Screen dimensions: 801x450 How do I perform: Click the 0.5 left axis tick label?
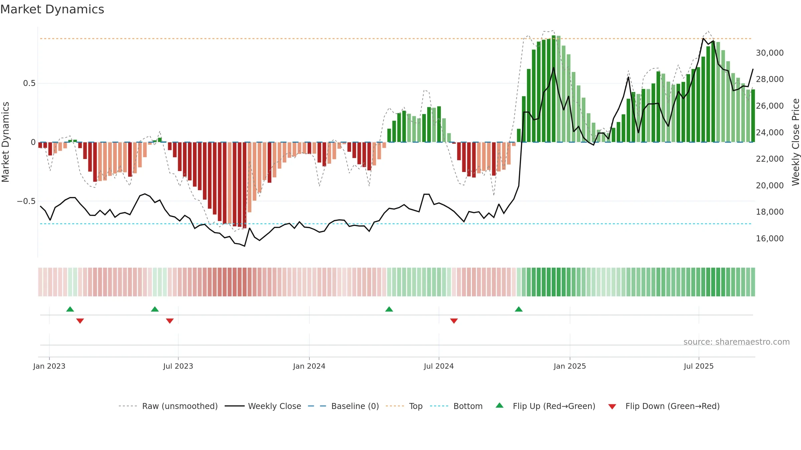29,83
